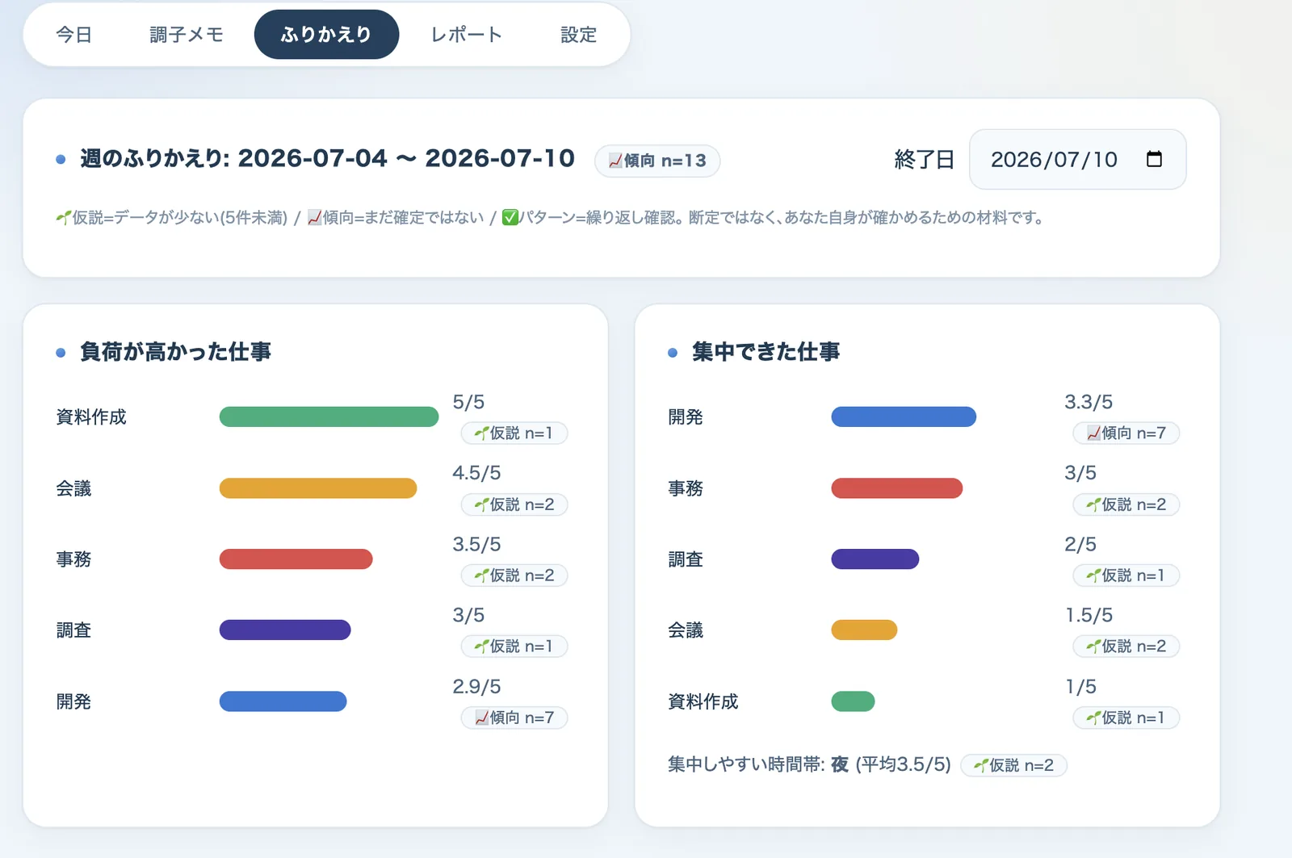Click the purple 調査 bar in 集中できた仕事
The width and height of the screenshot is (1292, 858).
point(875,559)
